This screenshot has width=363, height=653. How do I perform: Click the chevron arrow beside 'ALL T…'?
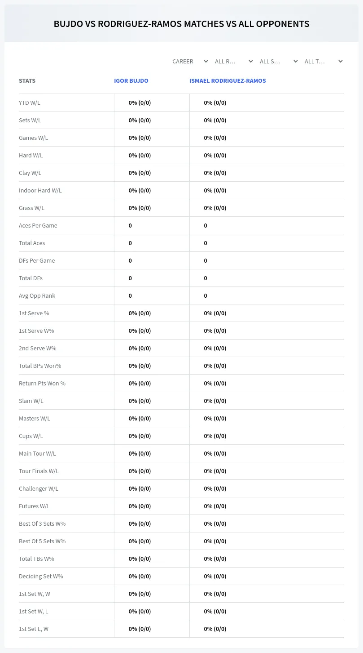click(x=341, y=61)
